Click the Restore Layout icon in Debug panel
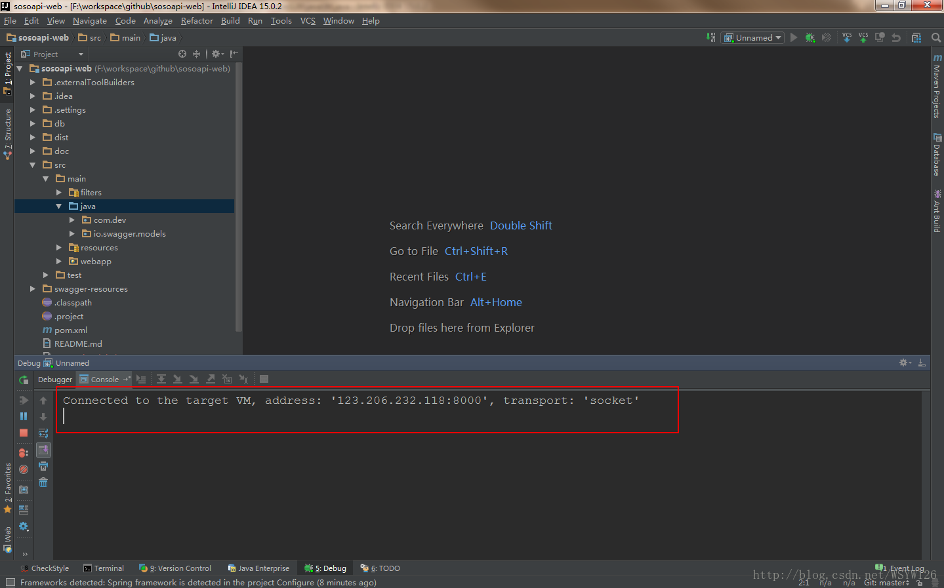 pos(24,510)
